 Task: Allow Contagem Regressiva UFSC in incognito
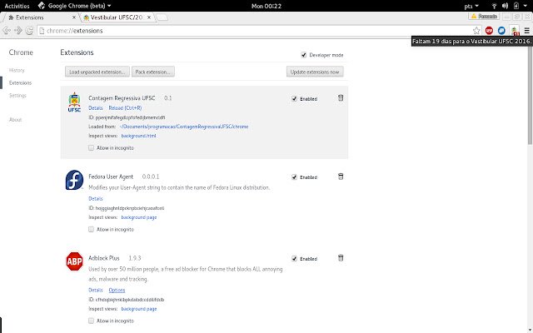[x=91, y=148]
